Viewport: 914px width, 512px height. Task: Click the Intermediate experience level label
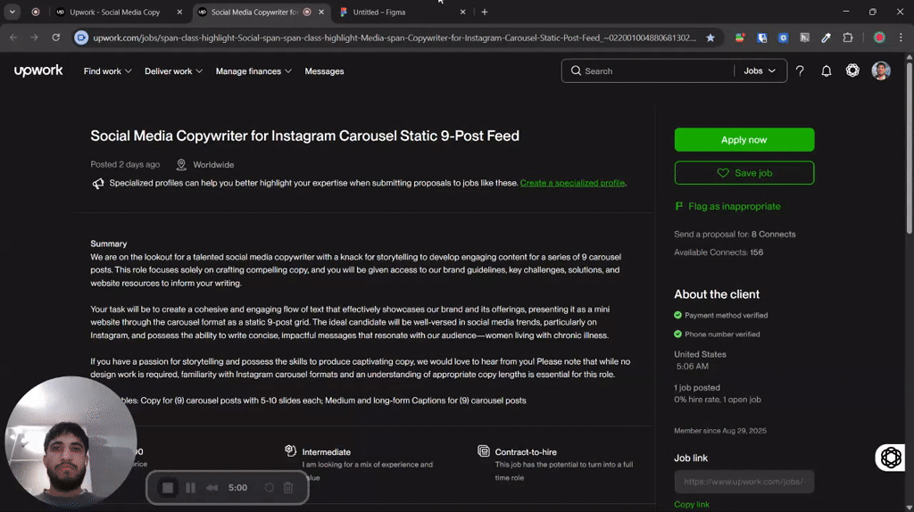326,452
